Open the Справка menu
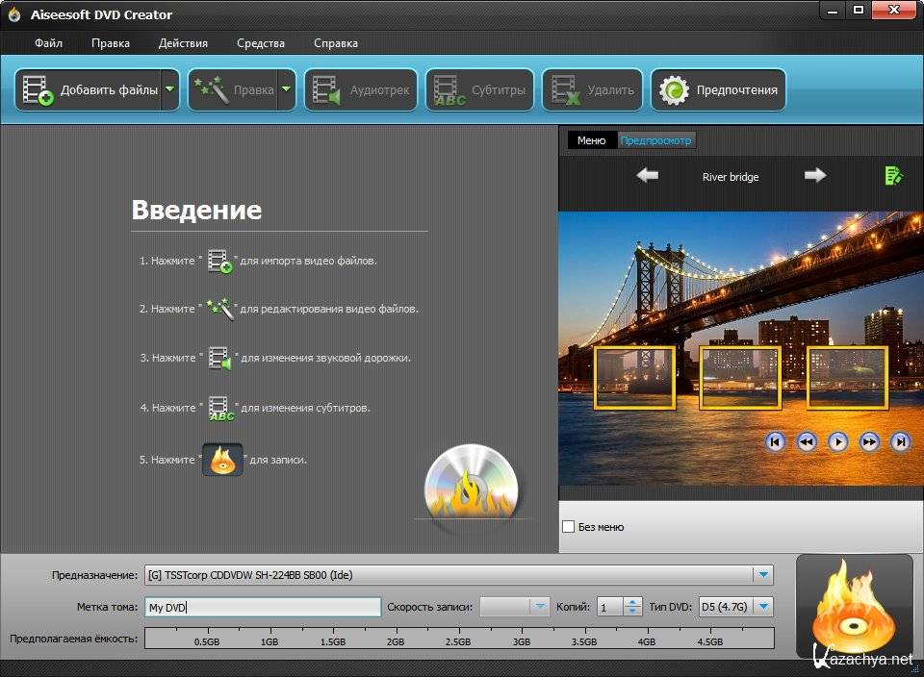The height and width of the screenshot is (677, 924). point(335,43)
